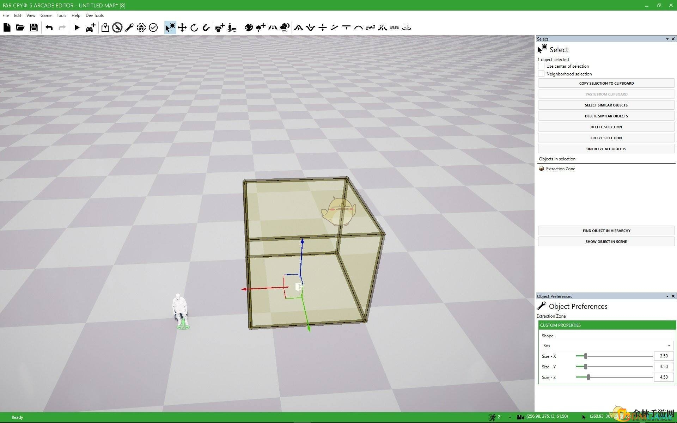Click the Freeze Selection button
This screenshot has height=423, width=677.
coord(606,138)
